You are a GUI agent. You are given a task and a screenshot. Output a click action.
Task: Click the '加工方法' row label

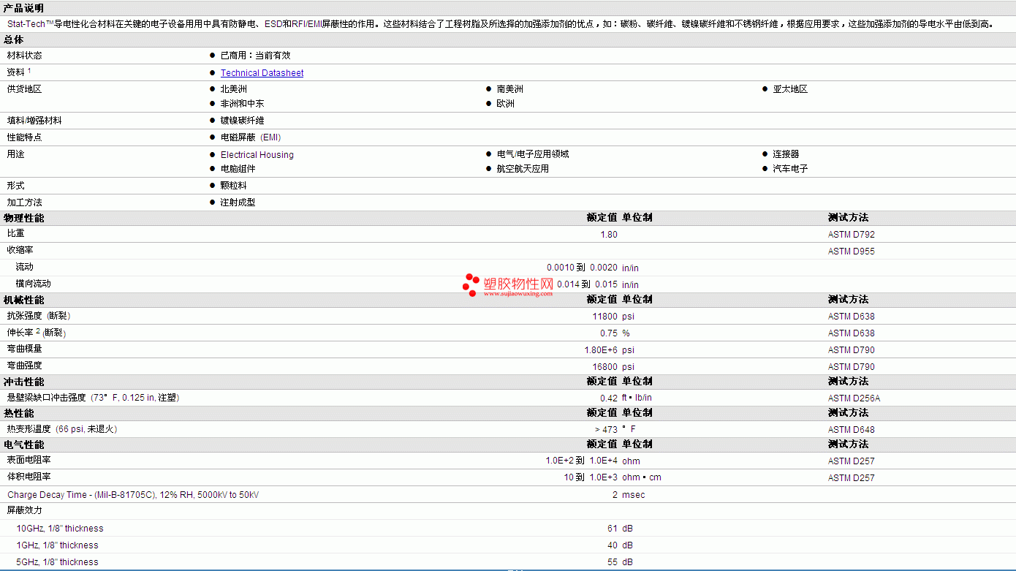point(24,203)
